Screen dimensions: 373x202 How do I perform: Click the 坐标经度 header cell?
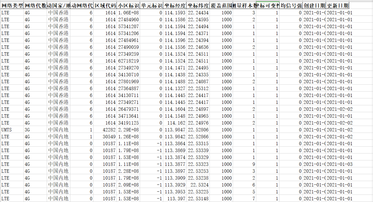point(175,5)
